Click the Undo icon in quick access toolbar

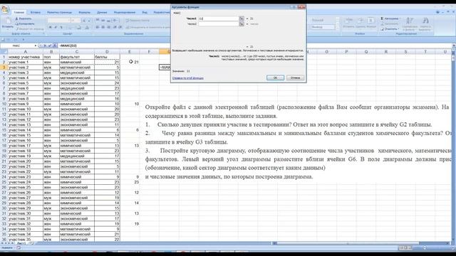[9, 40]
